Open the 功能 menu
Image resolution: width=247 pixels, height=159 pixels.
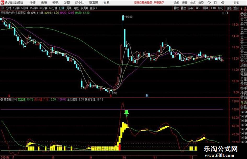point(177,3)
